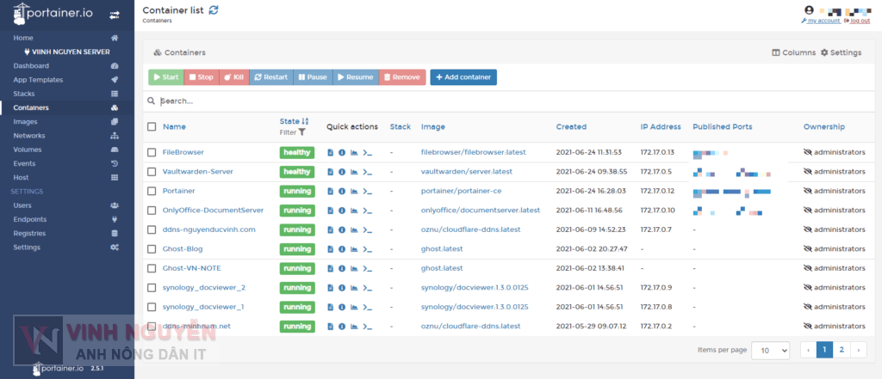882x379 pixels.
Task: Click the Resume button
Action: click(356, 77)
